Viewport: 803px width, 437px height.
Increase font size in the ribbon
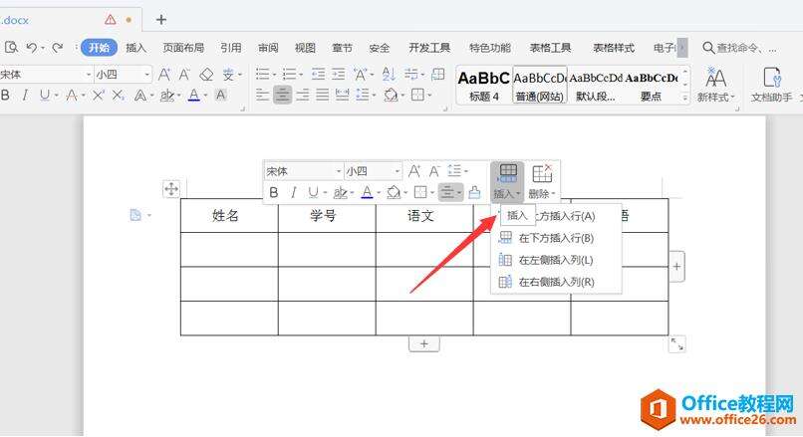[163, 75]
